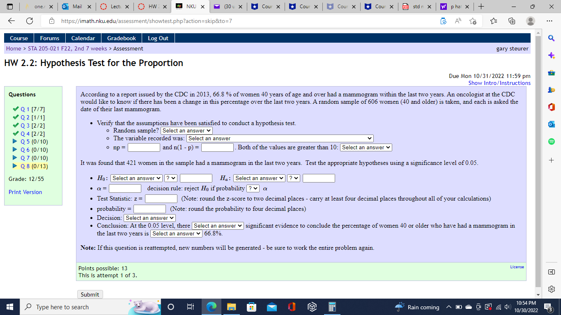Open the Edge sidebar search icon

tap(551, 38)
